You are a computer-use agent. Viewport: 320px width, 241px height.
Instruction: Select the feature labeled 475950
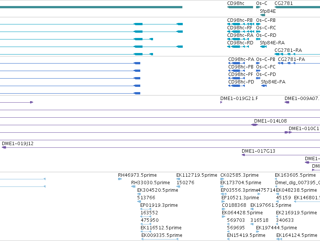[x=150, y=220]
